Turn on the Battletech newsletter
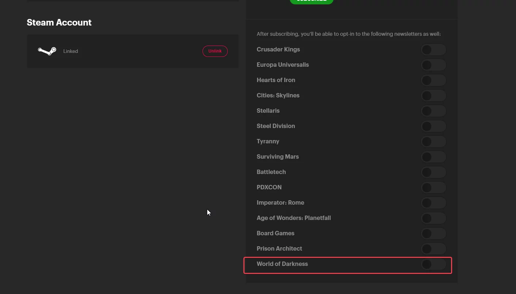Image resolution: width=516 pixels, height=294 pixels. [x=434, y=172]
